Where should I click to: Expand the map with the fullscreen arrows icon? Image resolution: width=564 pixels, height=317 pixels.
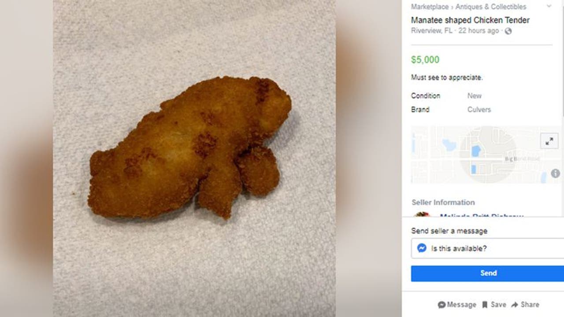(x=549, y=141)
